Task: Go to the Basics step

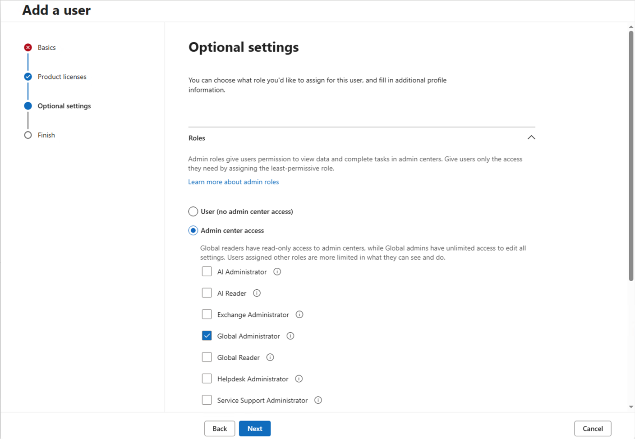Action: (47, 47)
